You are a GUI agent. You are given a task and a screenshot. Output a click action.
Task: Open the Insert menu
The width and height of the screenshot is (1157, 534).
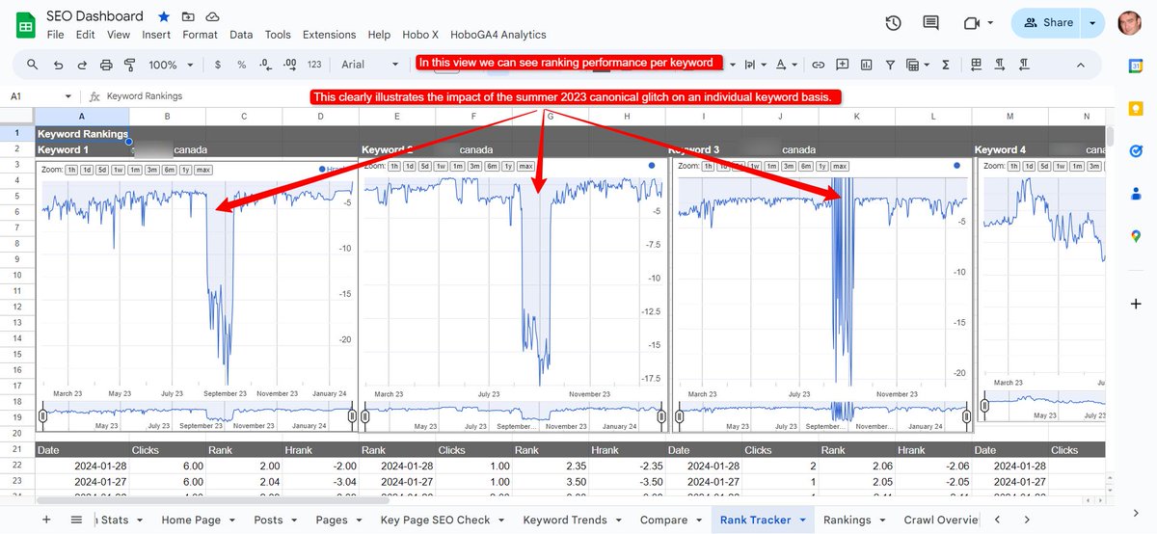coord(156,35)
